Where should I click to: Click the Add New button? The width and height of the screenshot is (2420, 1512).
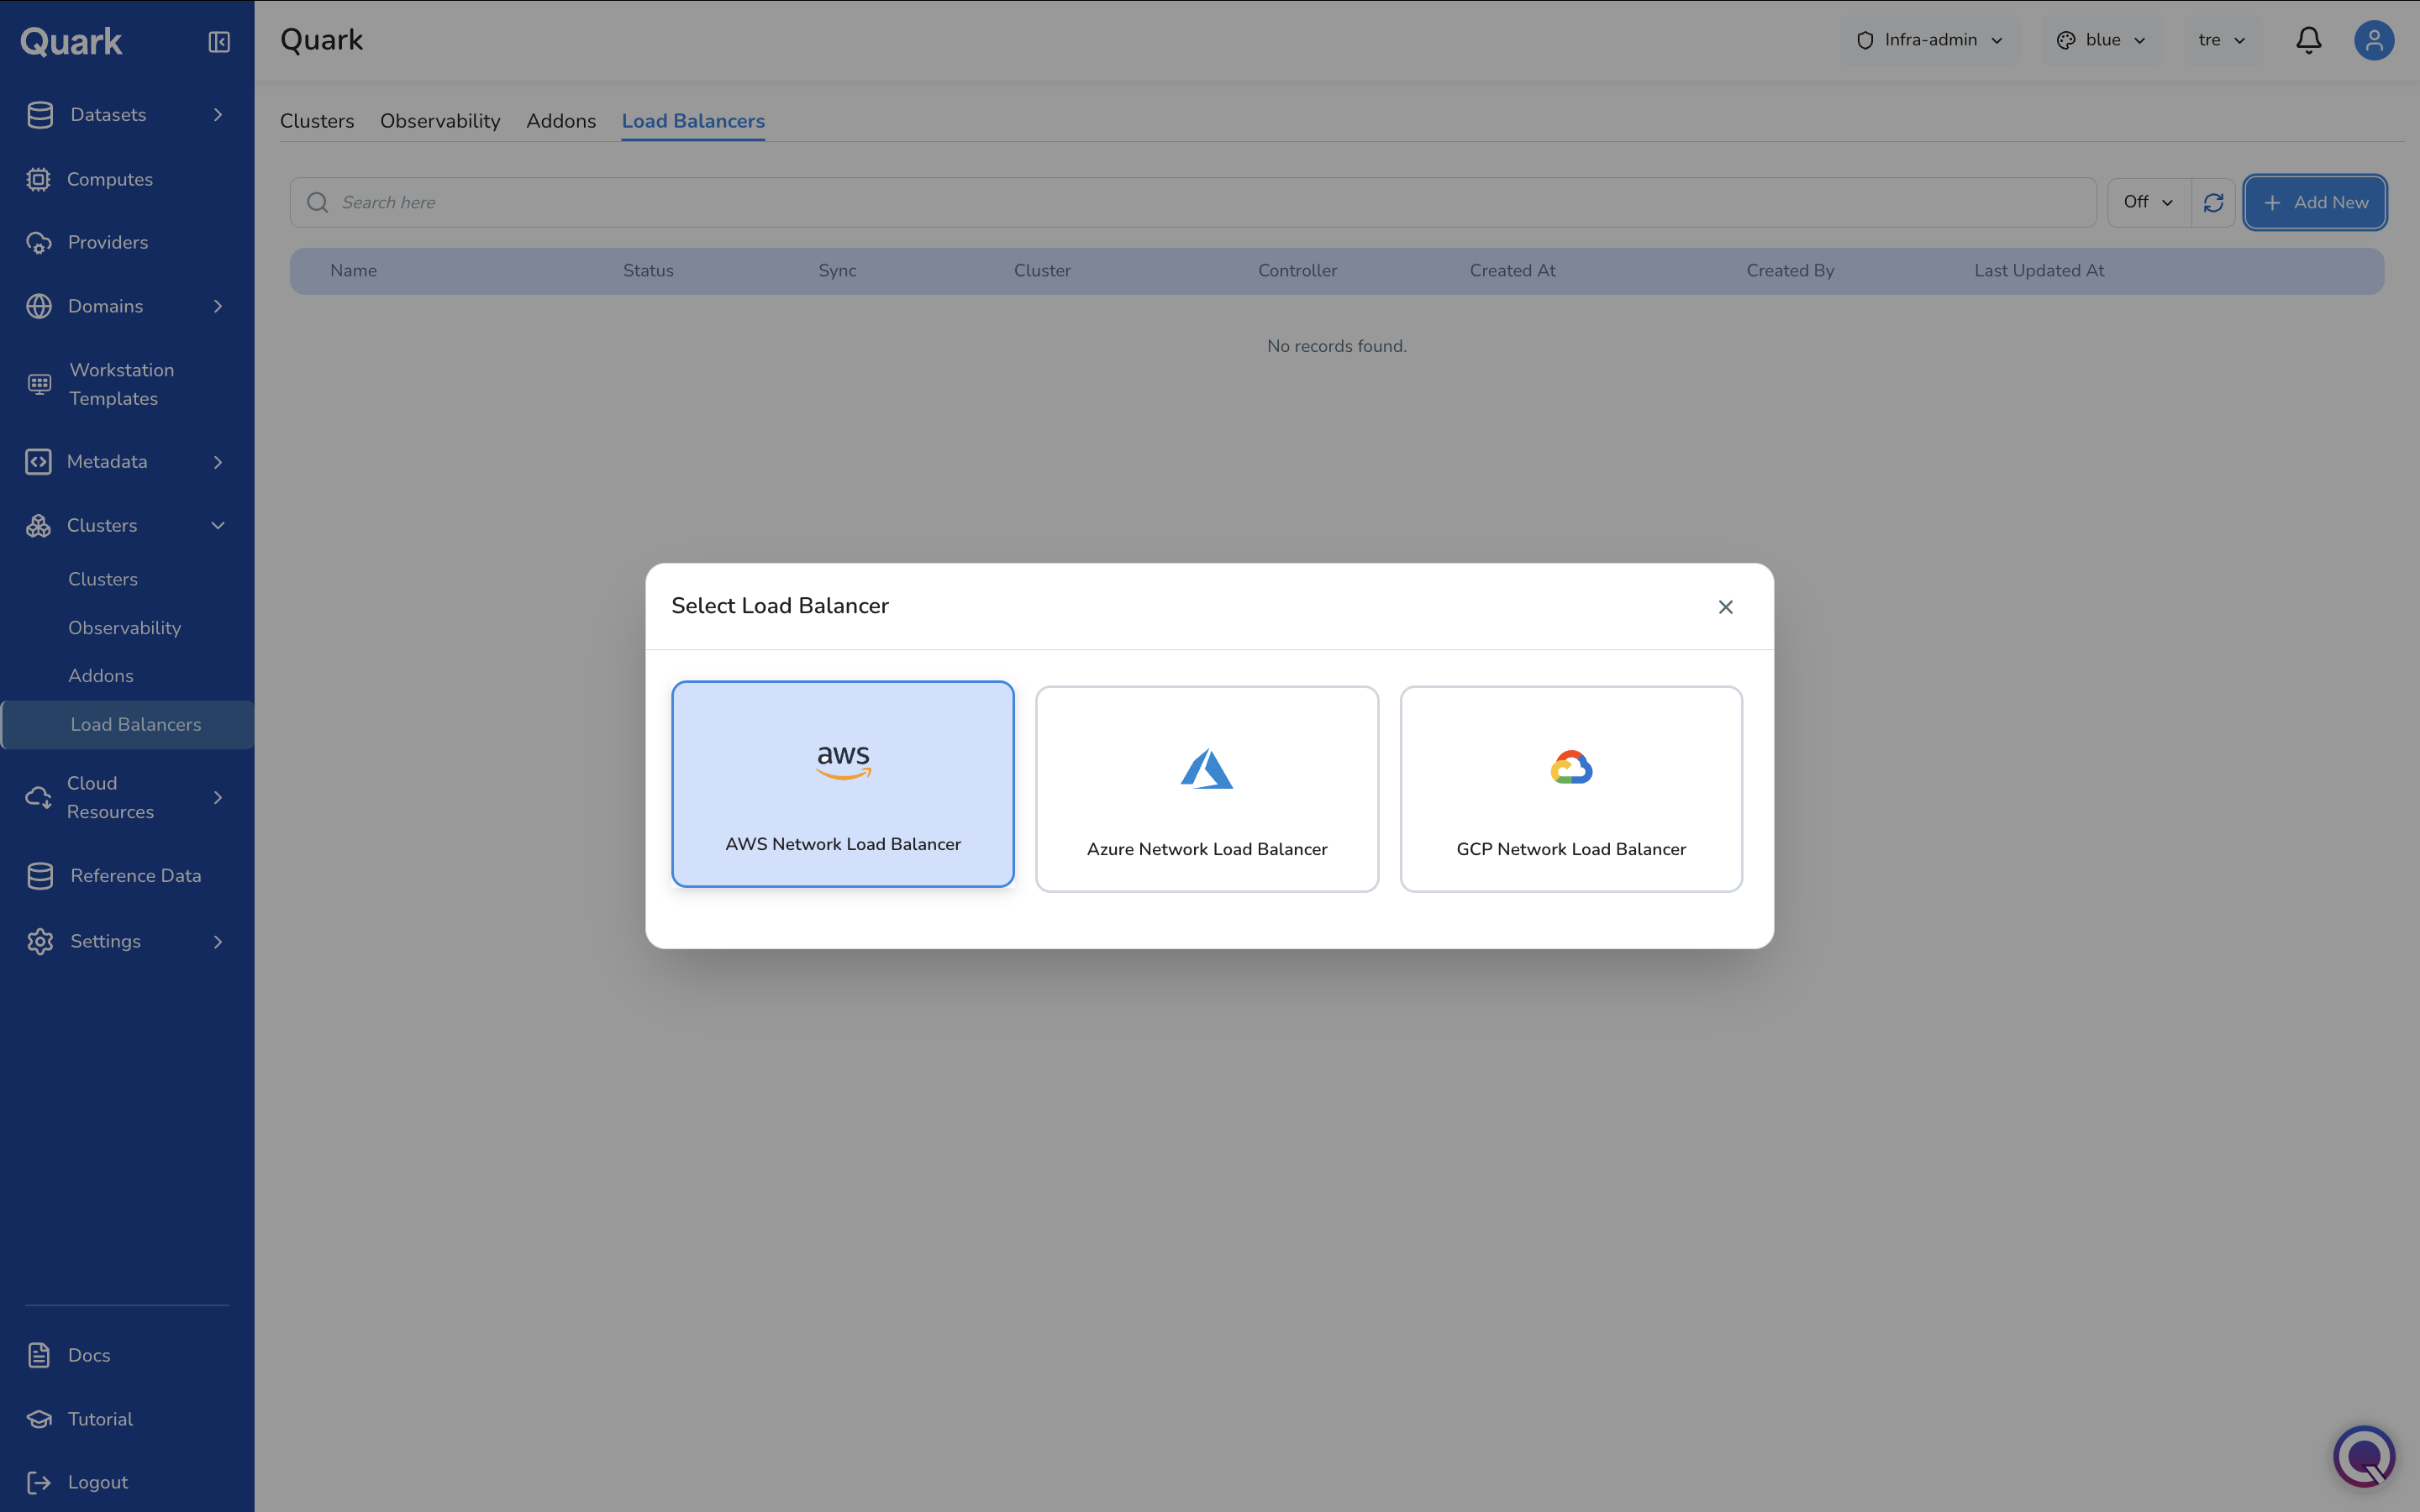click(x=2315, y=203)
